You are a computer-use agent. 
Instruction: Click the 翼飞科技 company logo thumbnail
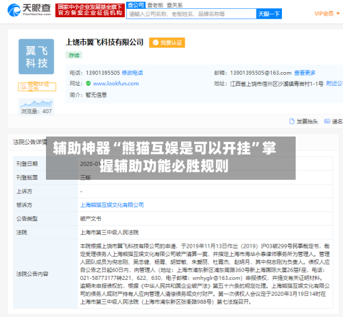(36, 56)
